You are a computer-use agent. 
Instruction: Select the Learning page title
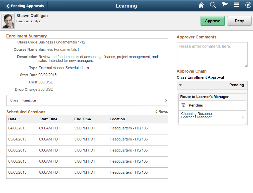(126, 6)
